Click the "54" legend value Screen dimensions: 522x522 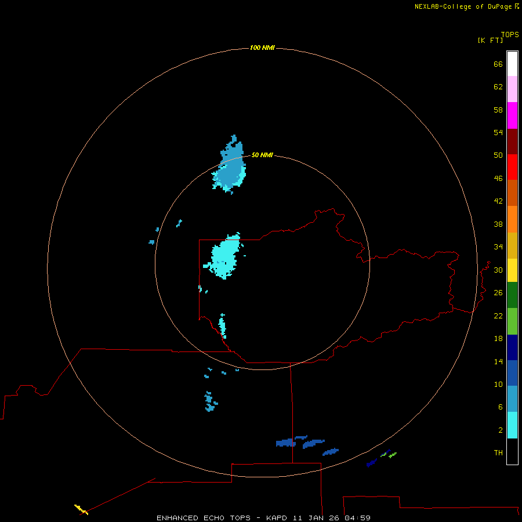(498, 132)
